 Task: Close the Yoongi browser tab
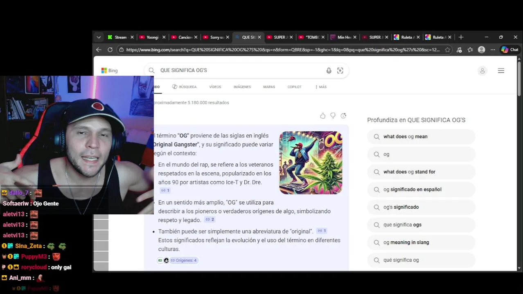[x=164, y=37]
